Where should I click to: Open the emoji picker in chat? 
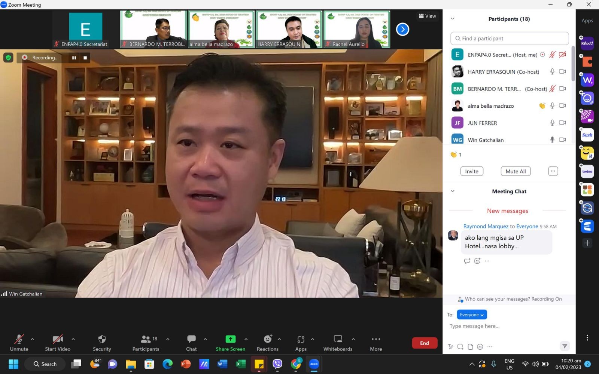pos(480,347)
